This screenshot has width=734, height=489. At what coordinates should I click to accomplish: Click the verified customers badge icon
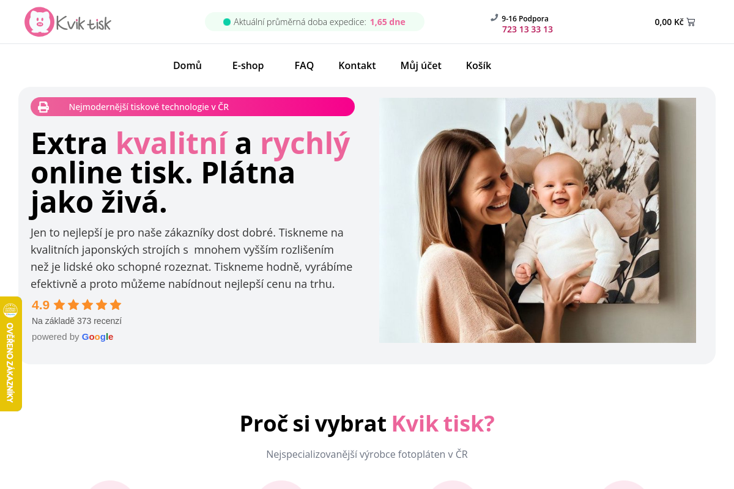point(10,310)
